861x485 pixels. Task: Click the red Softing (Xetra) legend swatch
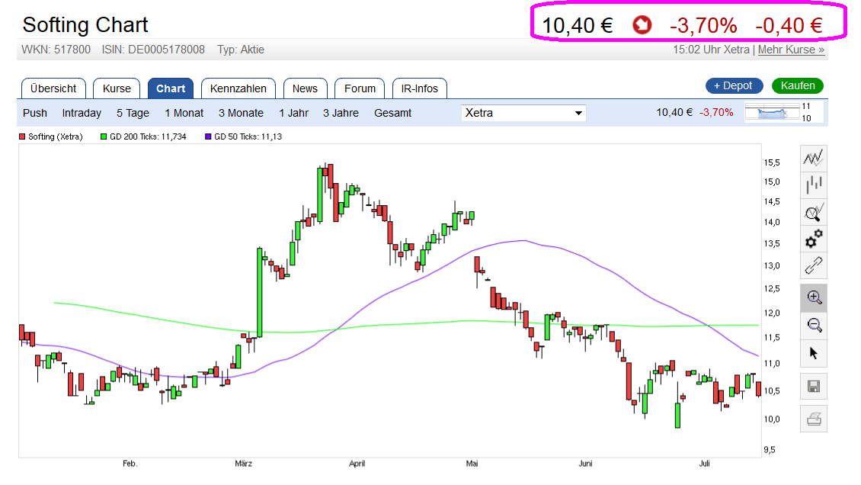click(22, 137)
